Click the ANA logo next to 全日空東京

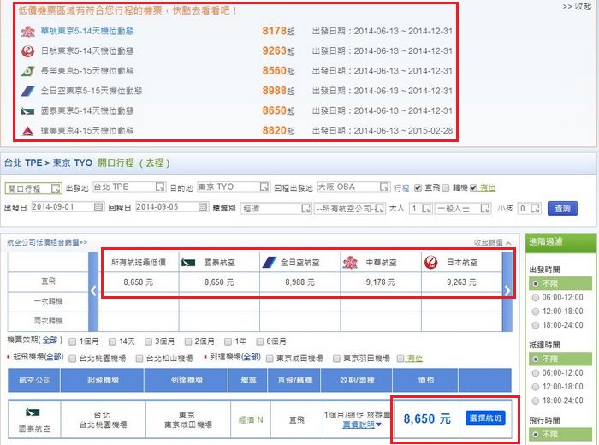(x=27, y=91)
